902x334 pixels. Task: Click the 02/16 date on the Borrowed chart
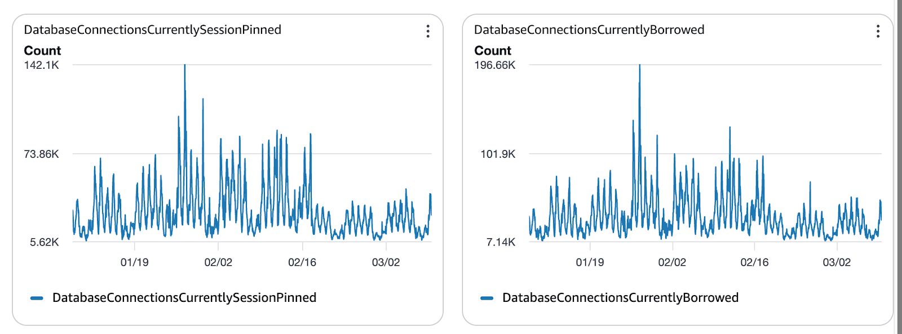click(x=754, y=262)
